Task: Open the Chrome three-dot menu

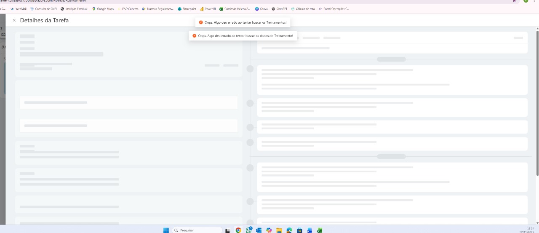Action: (x=534, y=1)
